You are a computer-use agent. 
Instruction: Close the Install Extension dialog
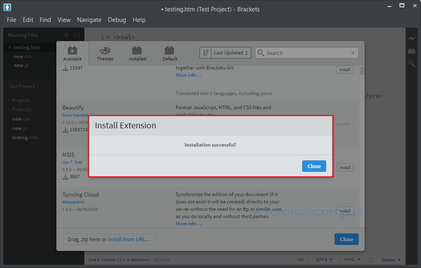pyautogui.click(x=314, y=166)
